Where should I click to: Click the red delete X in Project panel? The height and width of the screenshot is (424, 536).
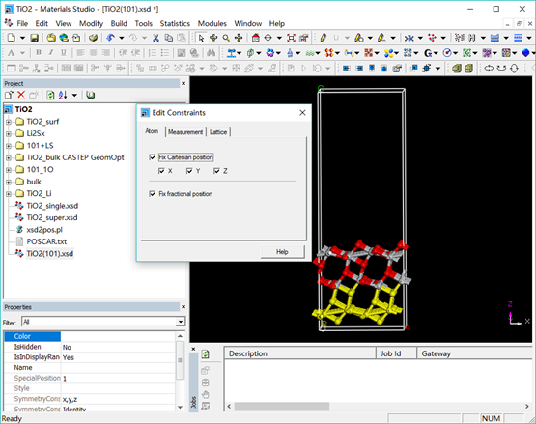click(x=21, y=95)
